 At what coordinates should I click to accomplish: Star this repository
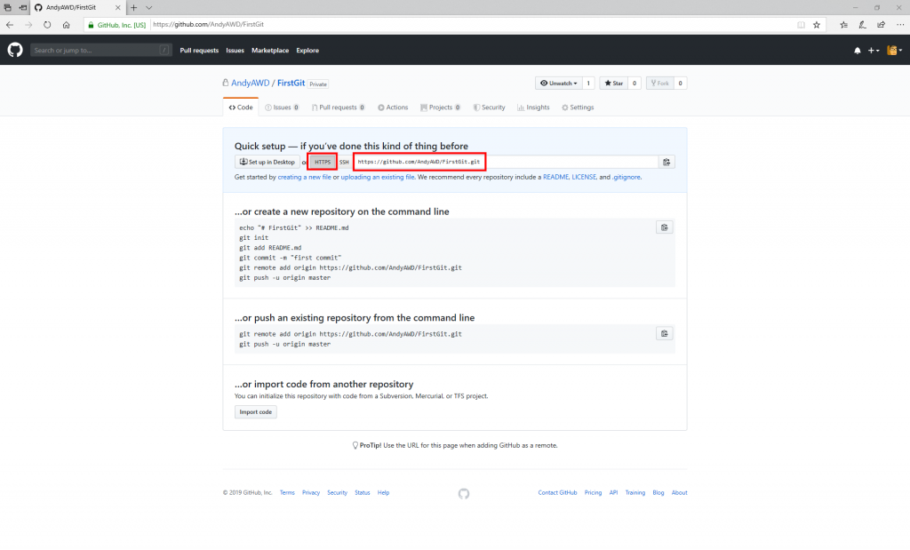coord(613,83)
